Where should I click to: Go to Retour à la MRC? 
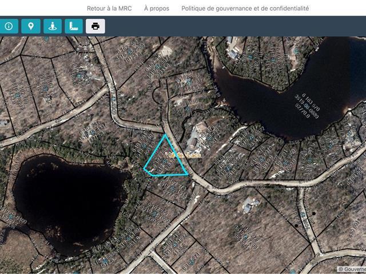point(109,9)
